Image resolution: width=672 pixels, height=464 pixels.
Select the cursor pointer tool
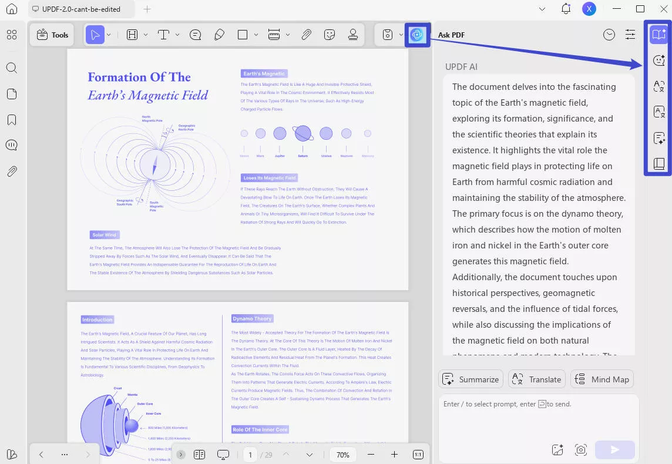pos(95,35)
